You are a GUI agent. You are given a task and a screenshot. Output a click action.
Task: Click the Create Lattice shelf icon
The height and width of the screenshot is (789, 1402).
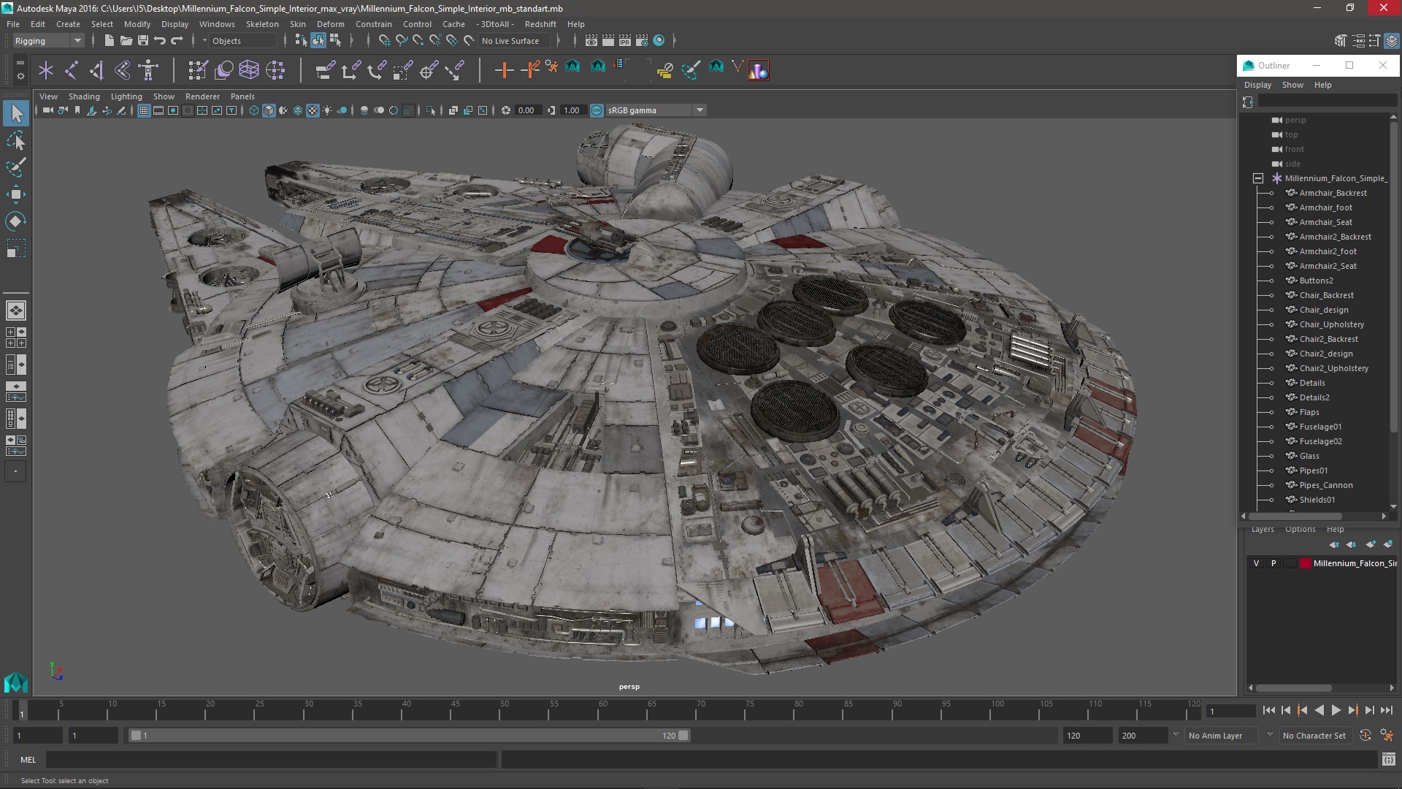[x=249, y=70]
